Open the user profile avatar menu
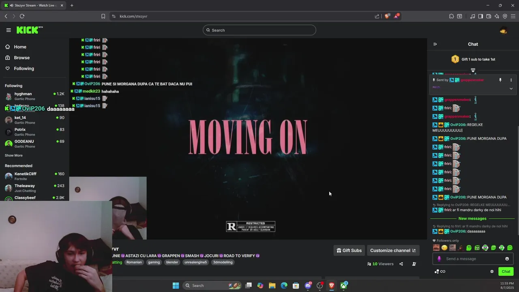The height and width of the screenshot is (292, 519). click(x=504, y=30)
